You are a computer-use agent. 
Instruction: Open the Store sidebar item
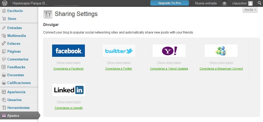12,19
